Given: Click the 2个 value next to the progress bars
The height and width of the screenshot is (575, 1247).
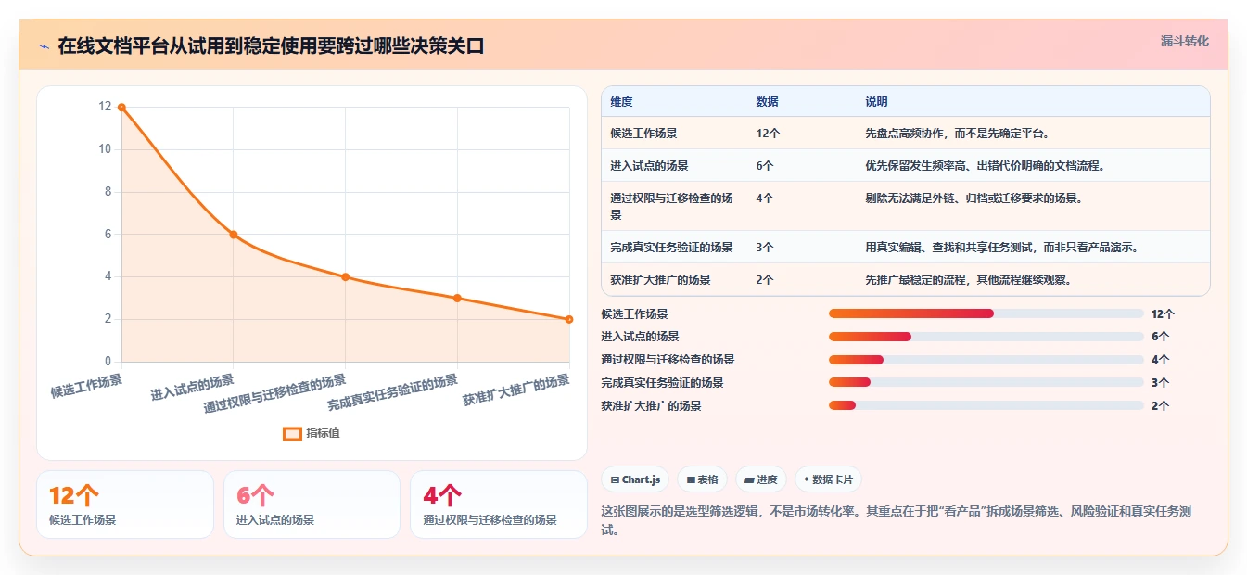Looking at the screenshot, I should click(x=1160, y=406).
